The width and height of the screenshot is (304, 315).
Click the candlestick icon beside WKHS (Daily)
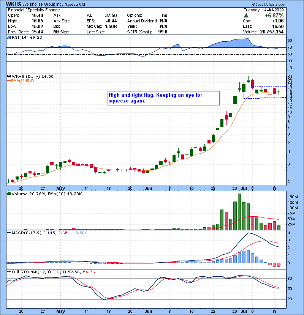click(x=9, y=76)
